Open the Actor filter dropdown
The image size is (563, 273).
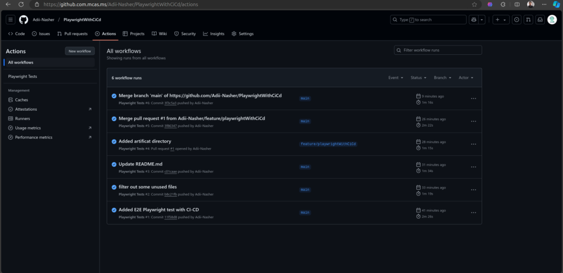pyautogui.click(x=466, y=78)
